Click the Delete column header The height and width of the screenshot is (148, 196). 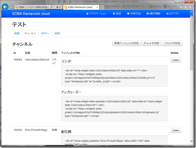click(x=175, y=53)
